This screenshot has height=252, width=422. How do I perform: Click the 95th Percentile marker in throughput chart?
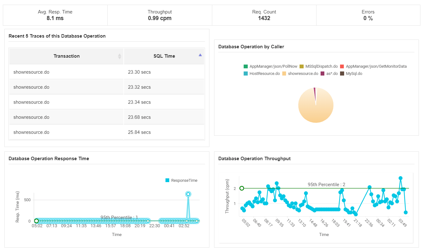(242, 188)
